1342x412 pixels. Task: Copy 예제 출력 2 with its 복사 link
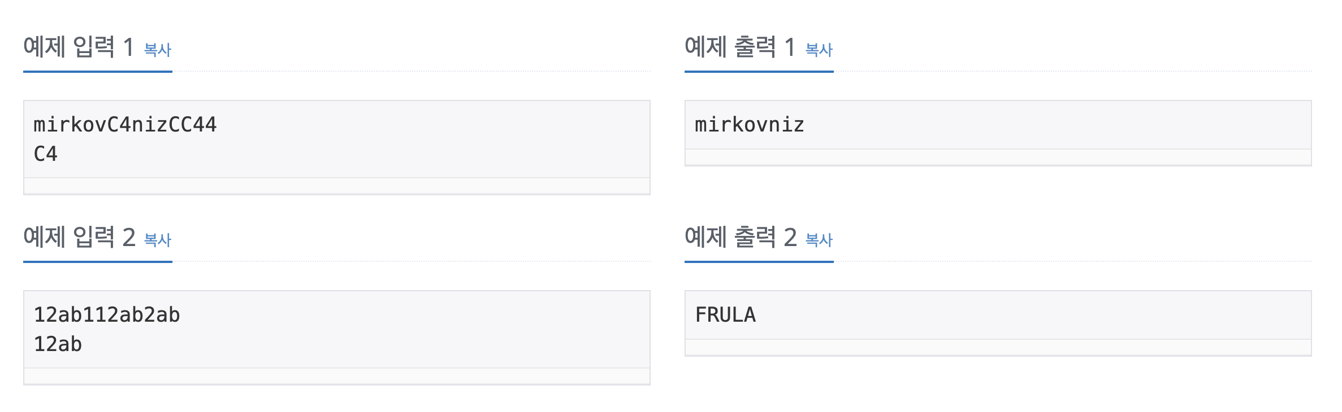(x=819, y=240)
